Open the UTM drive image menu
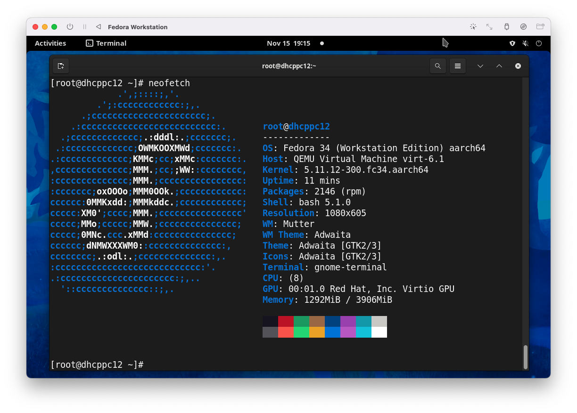The width and height of the screenshot is (577, 413). click(523, 27)
